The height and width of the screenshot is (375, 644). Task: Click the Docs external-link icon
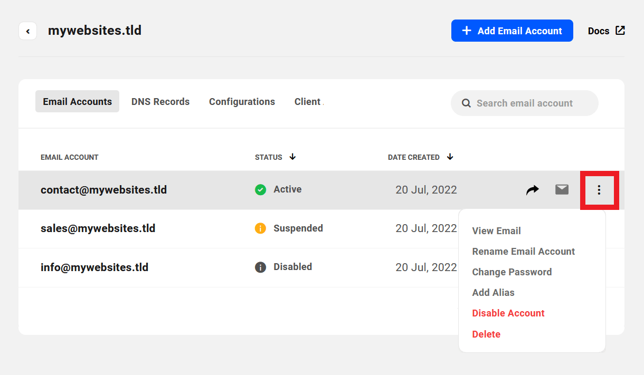(x=620, y=31)
